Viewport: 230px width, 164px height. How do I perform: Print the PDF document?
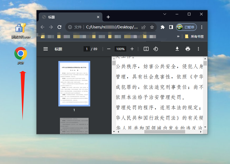pyautogui.click(x=188, y=49)
